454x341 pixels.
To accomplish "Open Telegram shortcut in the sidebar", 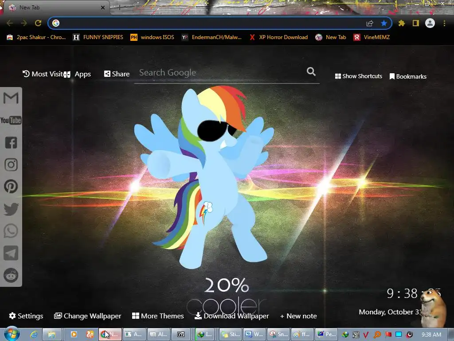I will click(11, 253).
